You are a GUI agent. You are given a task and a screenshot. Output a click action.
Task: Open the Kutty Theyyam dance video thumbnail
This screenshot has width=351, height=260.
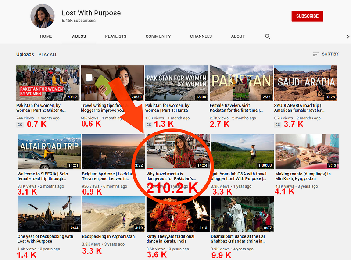(x=178, y=214)
